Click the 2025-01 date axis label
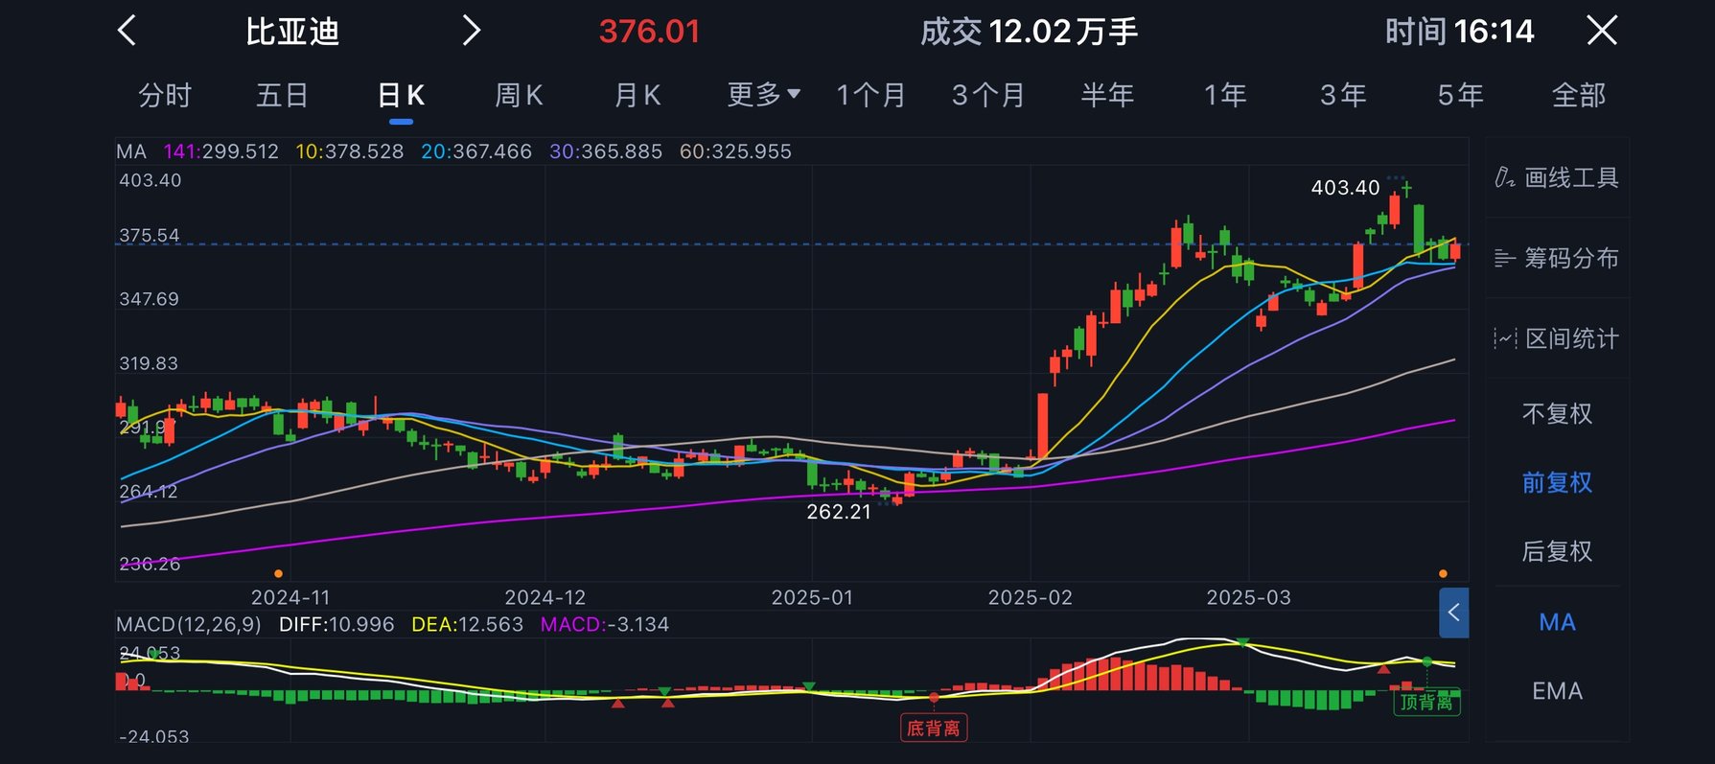 tap(812, 597)
